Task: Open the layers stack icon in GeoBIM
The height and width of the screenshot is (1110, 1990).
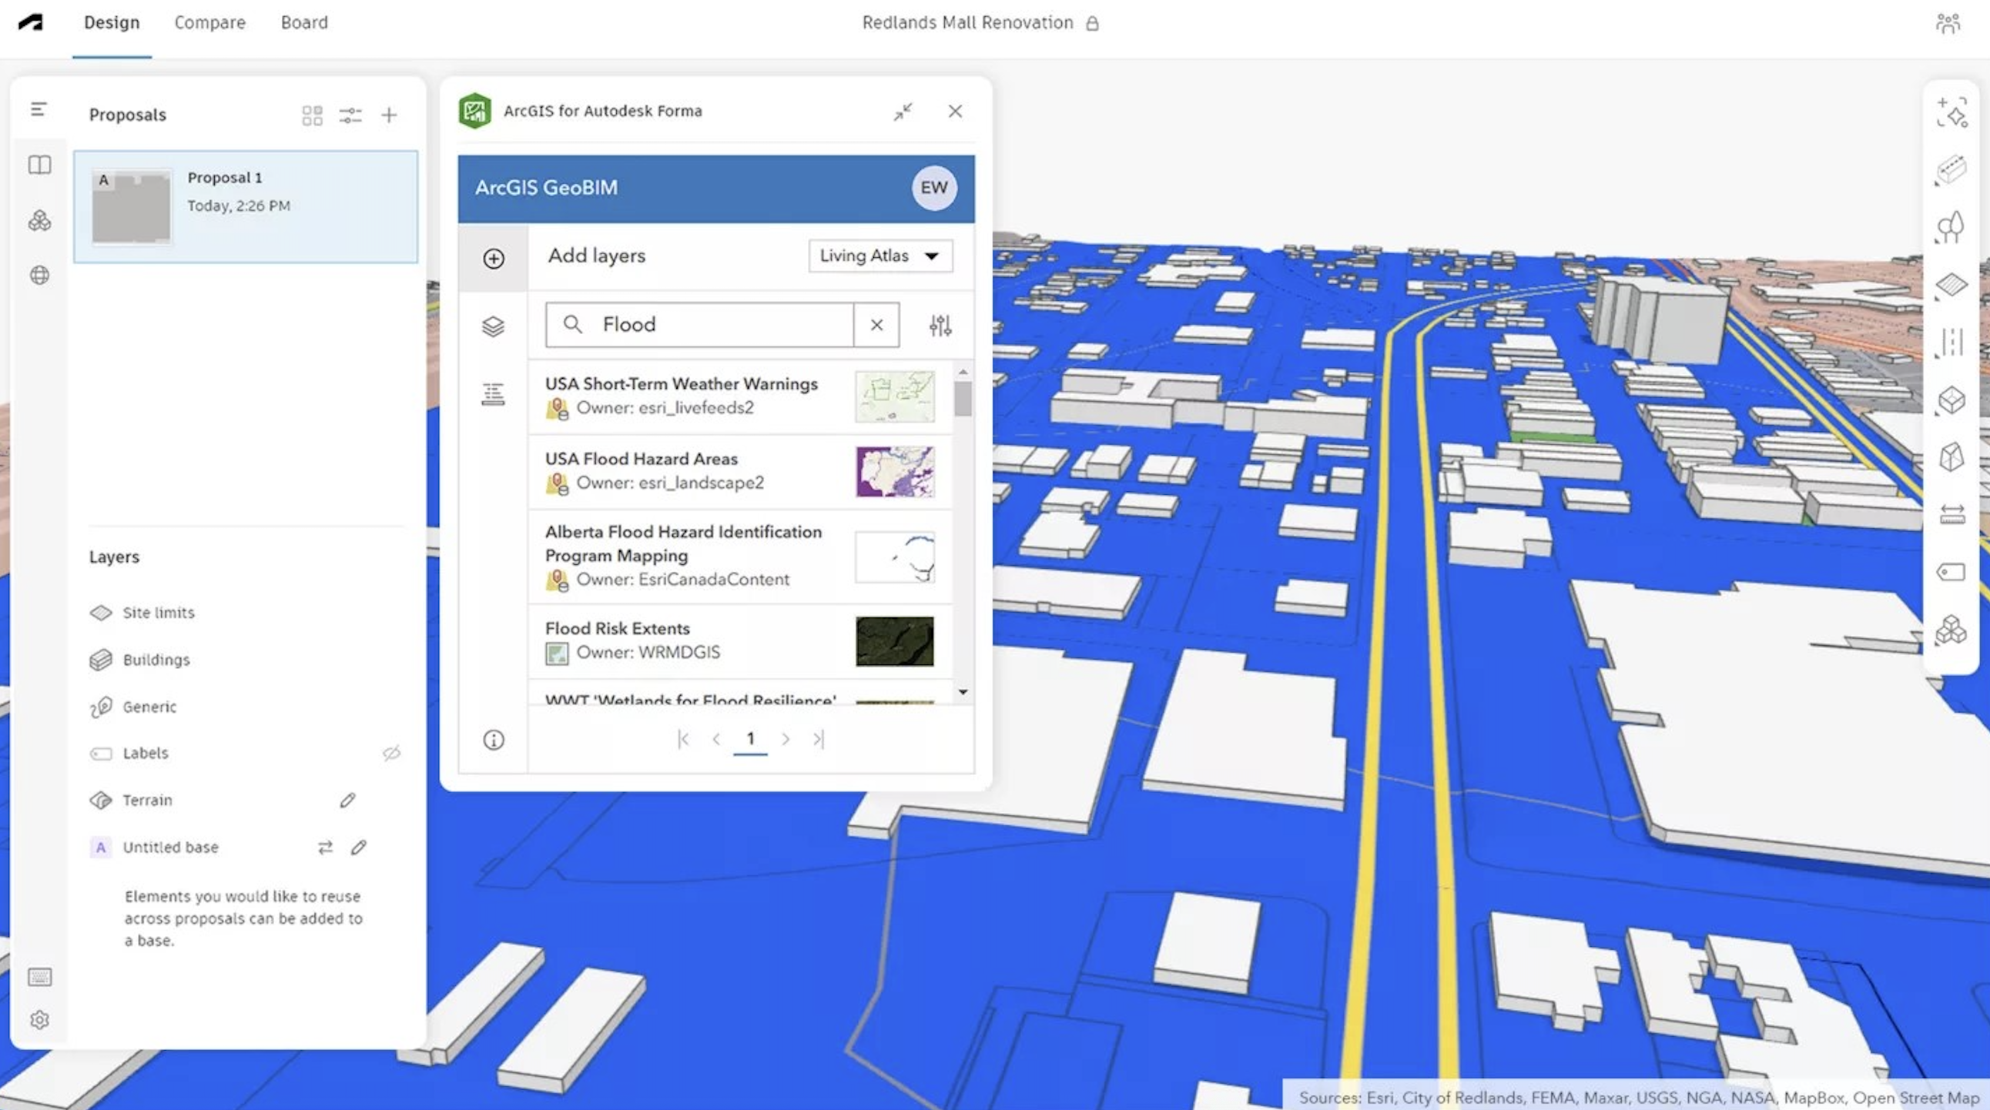Action: [x=493, y=326]
